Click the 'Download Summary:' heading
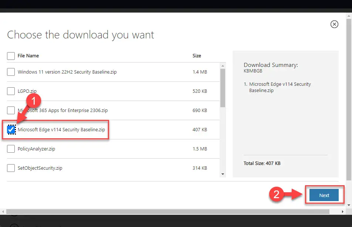 [271, 65]
